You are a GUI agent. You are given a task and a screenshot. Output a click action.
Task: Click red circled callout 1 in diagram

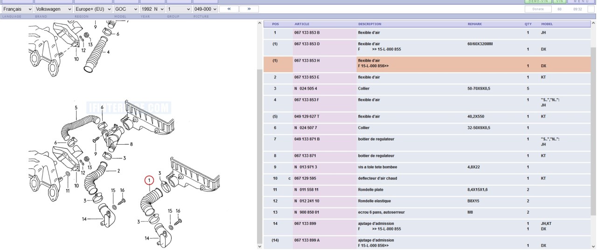[149, 180]
